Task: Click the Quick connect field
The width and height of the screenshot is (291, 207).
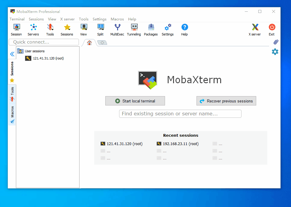Action: 44,42
